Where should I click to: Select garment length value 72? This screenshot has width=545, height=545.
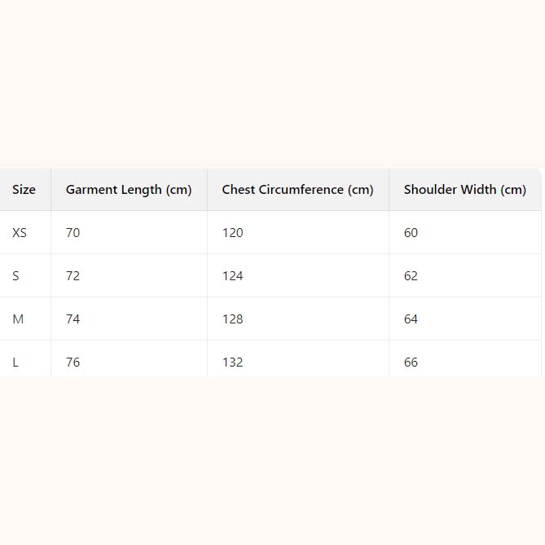[x=73, y=276]
